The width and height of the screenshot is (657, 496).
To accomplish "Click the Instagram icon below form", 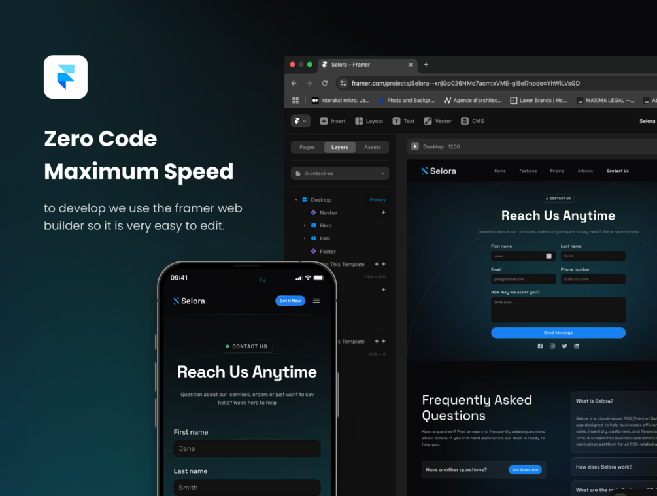I will click(552, 346).
